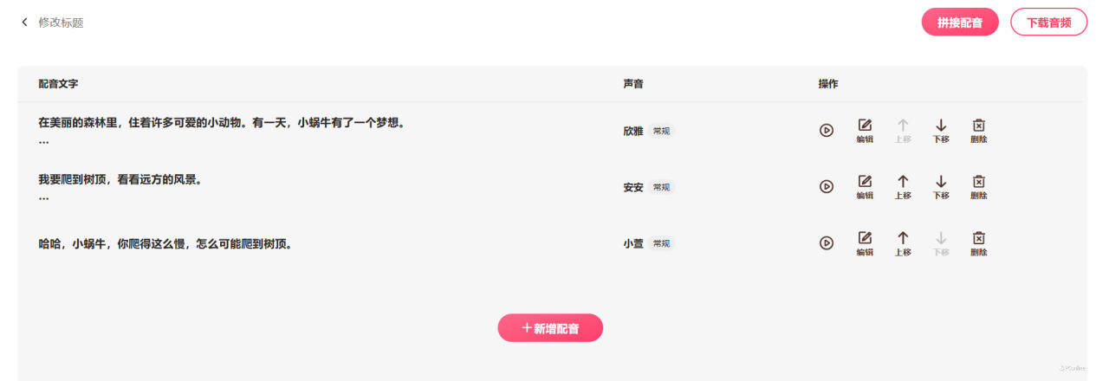
Task: Edit the 安安 voiceover text
Action: click(x=865, y=187)
